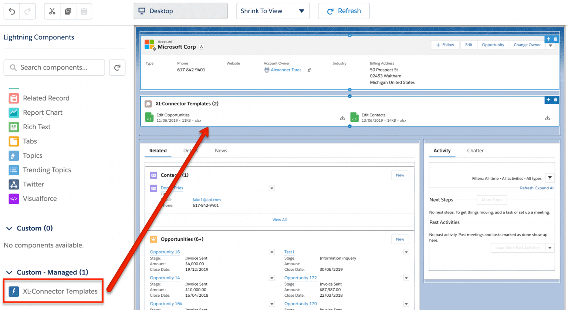The image size is (568, 310).
Task: Click the Undo icon
Action: (x=11, y=11)
